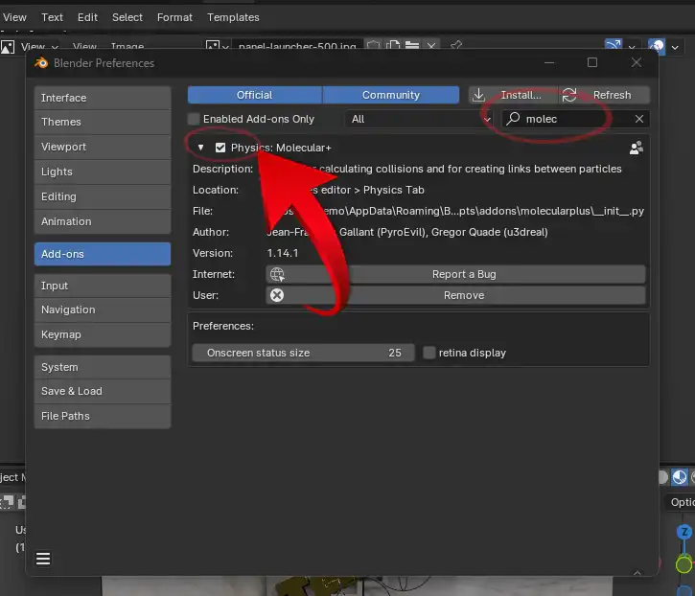Open the Viewport preferences section

tap(103, 147)
